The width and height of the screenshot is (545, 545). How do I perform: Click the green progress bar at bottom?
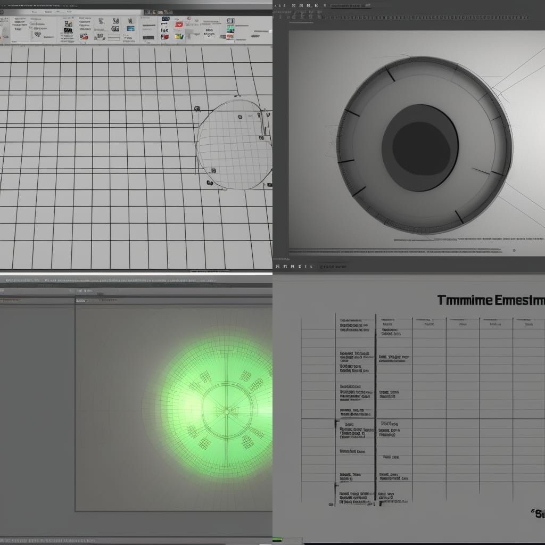(278, 541)
